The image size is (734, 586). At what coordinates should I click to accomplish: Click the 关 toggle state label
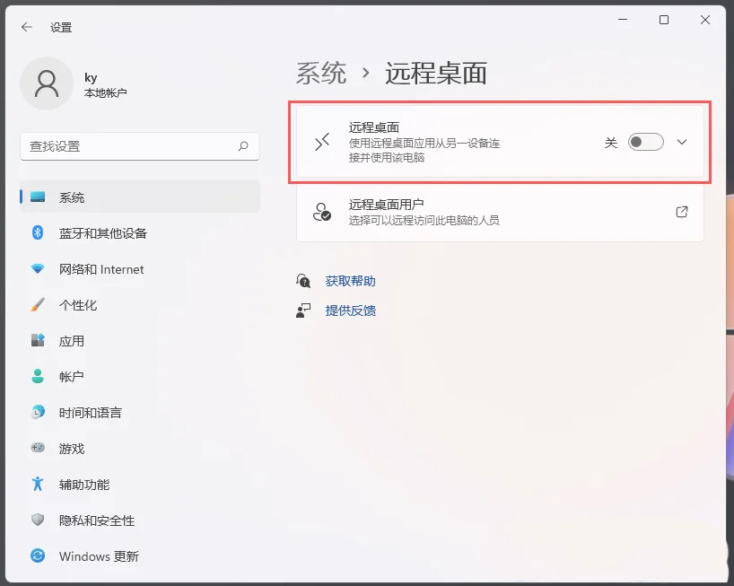[610, 143]
